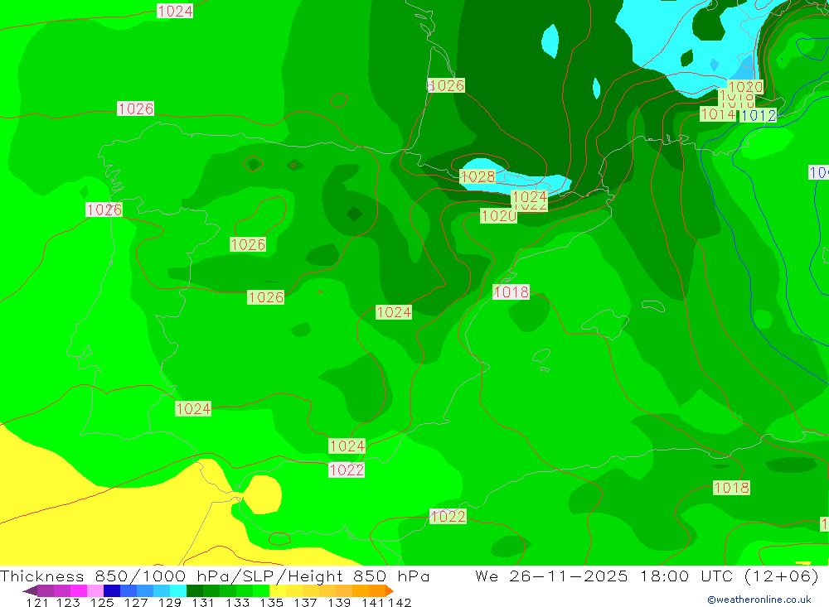The height and width of the screenshot is (607, 829).
Task: Click the darkest green legend swatch above 131
Action: tap(195, 590)
